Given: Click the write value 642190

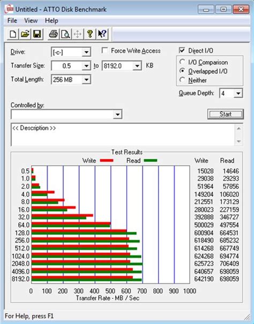Looking at the screenshot, I should click(x=204, y=279).
